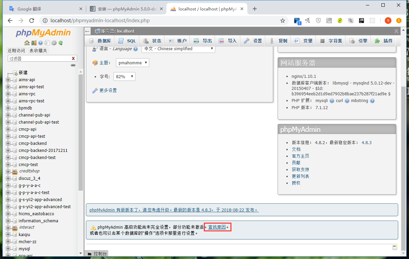This screenshot has height=259, width=409.
Task: Click the 查找原因 link
Action: pyautogui.click(x=217, y=227)
